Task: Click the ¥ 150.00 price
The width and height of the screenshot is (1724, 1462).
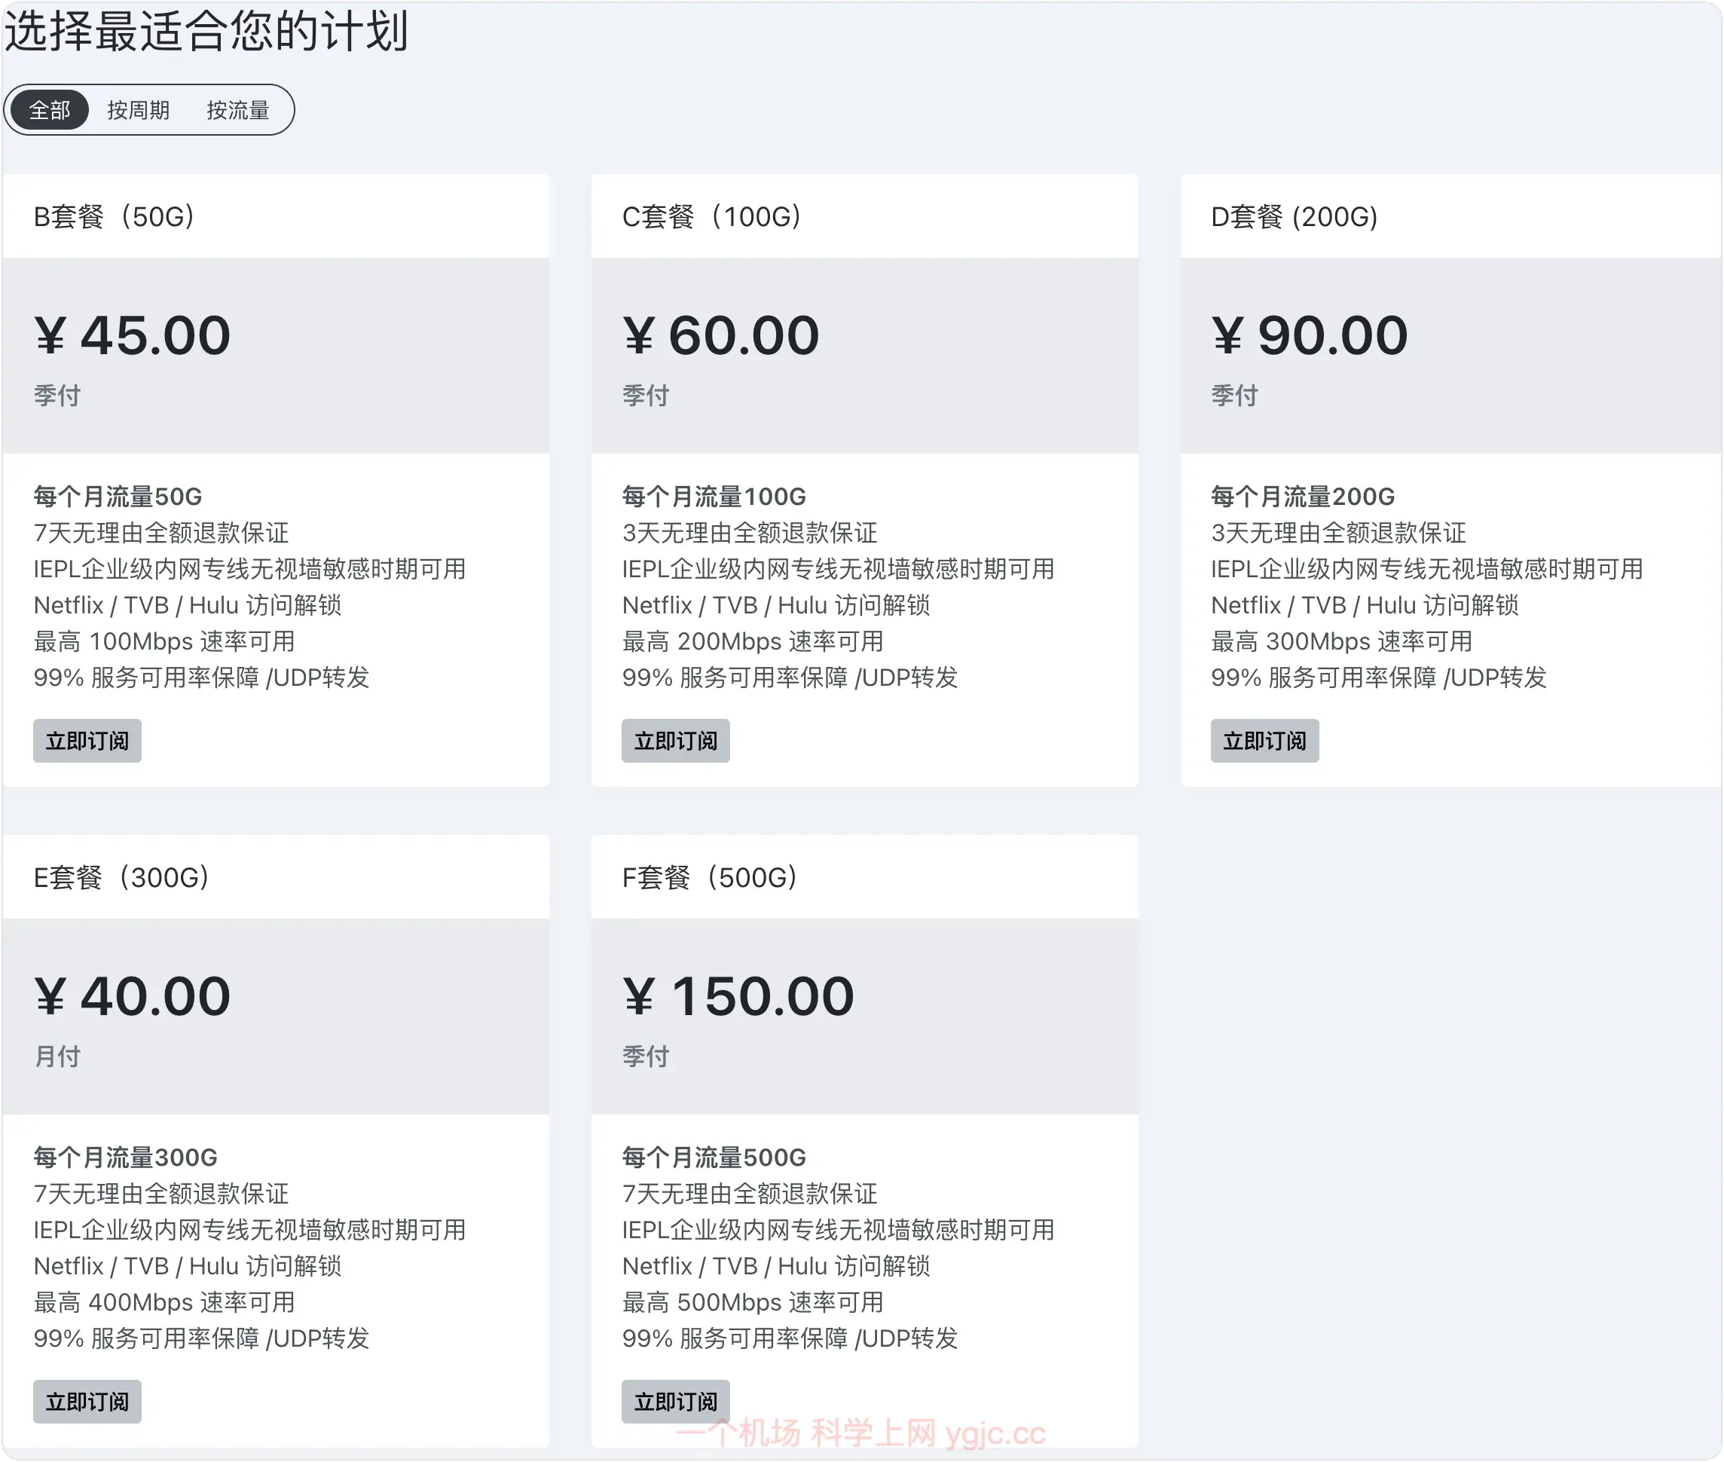Action: 738,996
